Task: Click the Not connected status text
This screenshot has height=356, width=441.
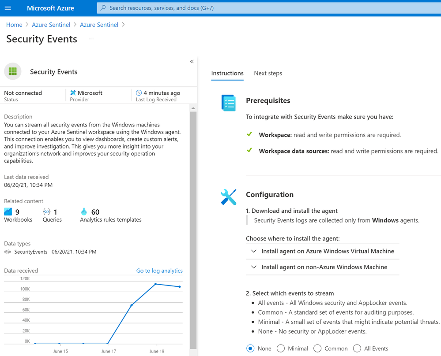Action: pyautogui.click(x=23, y=93)
